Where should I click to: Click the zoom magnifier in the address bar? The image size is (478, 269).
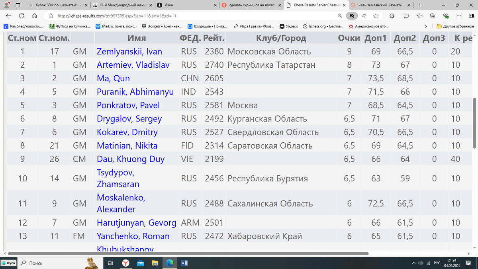tap(340, 16)
